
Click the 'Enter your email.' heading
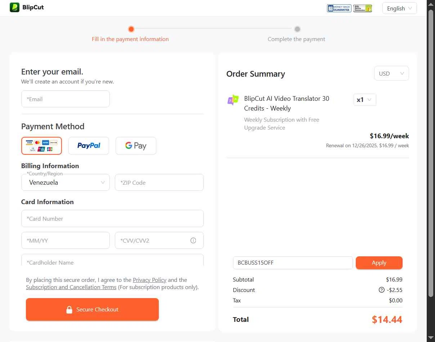pyautogui.click(x=52, y=71)
